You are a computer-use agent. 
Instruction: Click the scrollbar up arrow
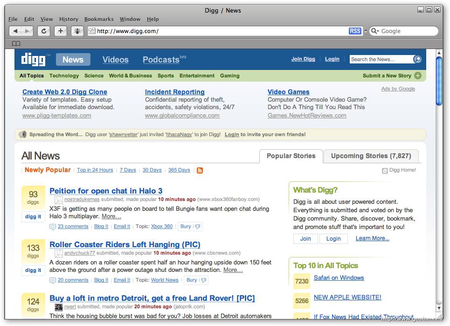[439, 53]
